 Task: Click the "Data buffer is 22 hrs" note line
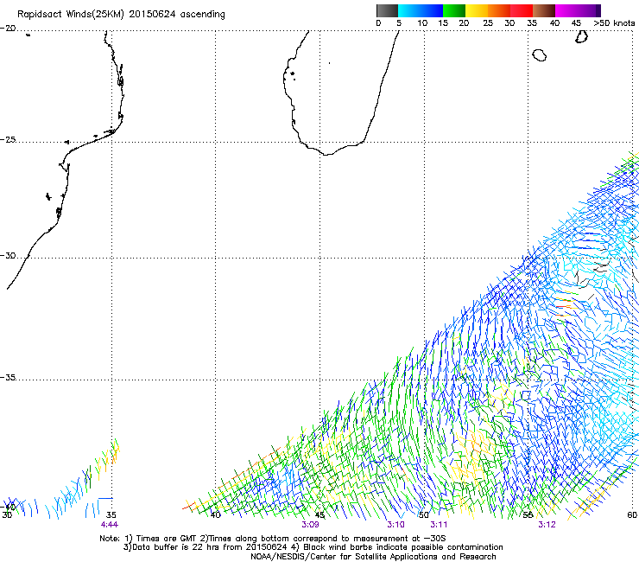click(x=313, y=547)
